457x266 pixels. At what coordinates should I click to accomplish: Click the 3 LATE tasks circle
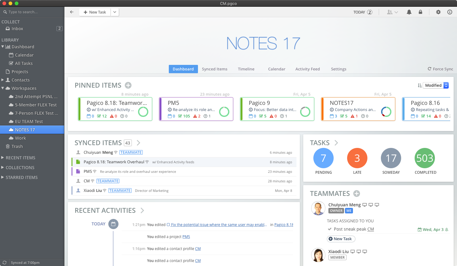357,158
